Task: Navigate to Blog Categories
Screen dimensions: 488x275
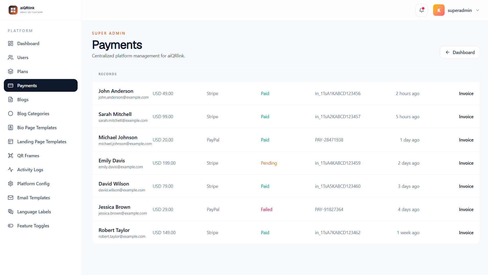Action: tap(41, 113)
